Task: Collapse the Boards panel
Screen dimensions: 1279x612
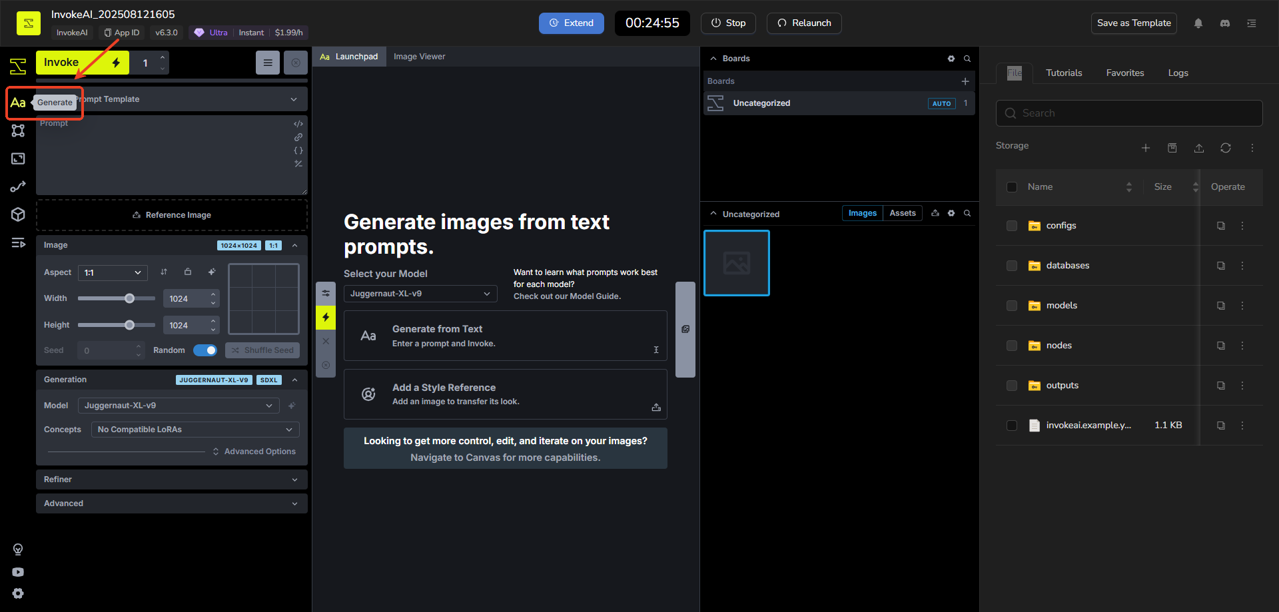Action: (713, 59)
